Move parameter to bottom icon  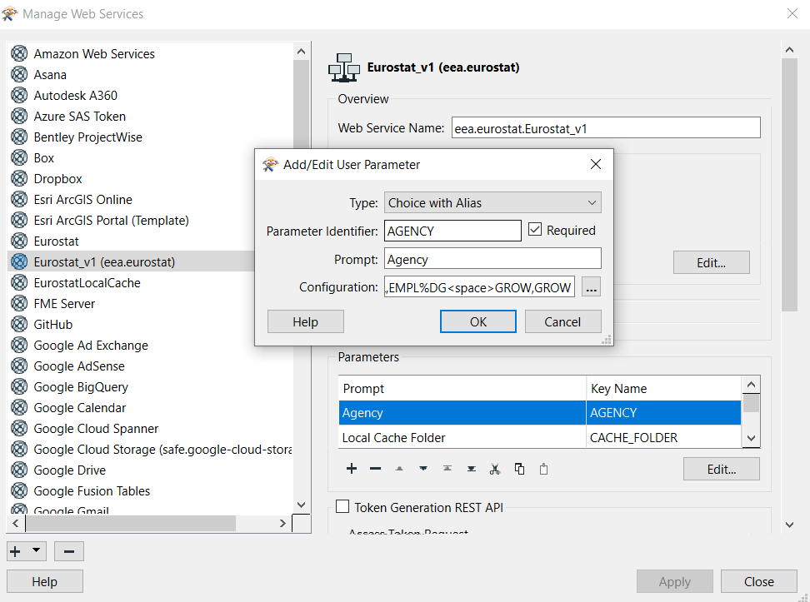471,469
